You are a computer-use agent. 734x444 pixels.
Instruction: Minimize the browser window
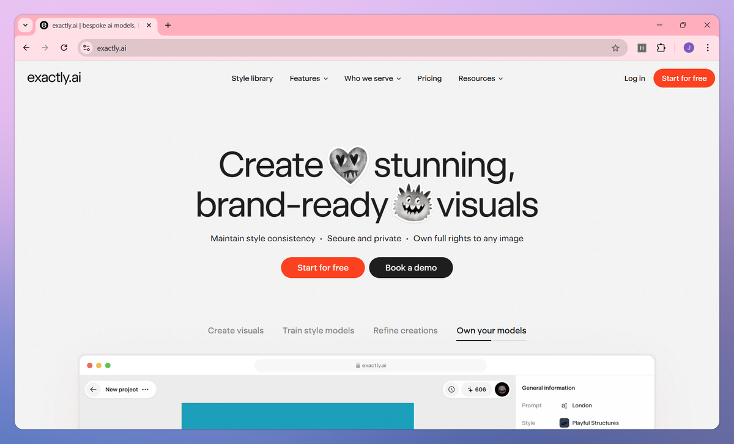(659, 25)
